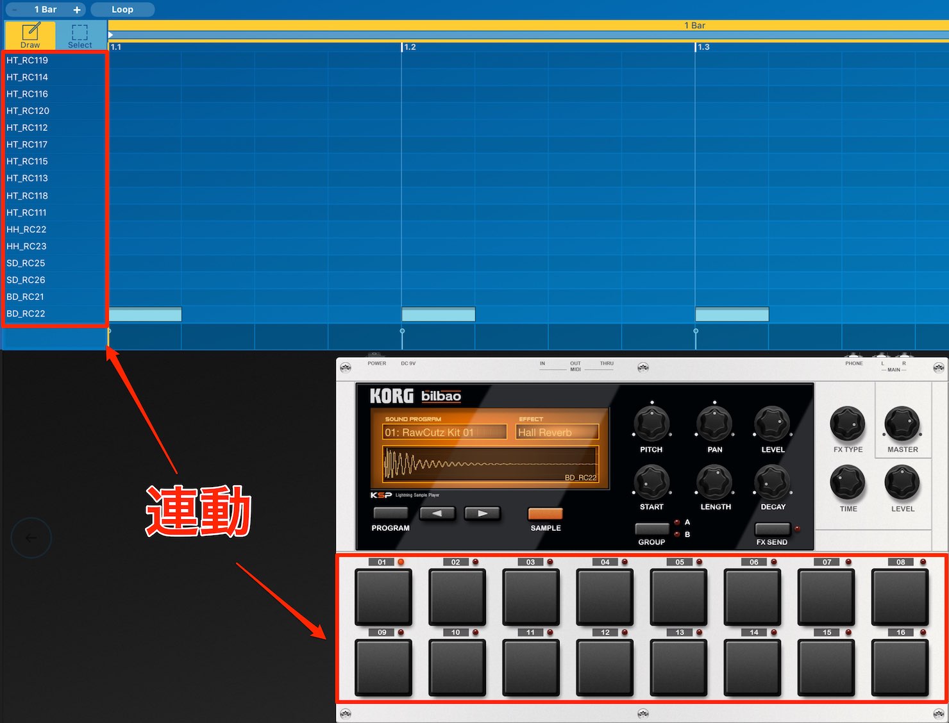The height and width of the screenshot is (723, 949).
Task: Click the minus icon next to 1 Bar
Action: [15, 10]
